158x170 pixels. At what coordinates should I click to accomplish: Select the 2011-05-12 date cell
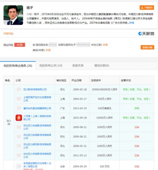coord(80,156)
